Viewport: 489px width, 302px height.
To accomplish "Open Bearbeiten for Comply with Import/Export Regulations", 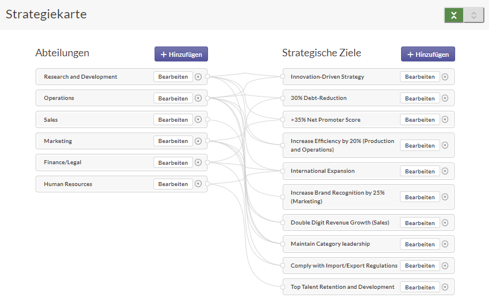I will [420, 265].
